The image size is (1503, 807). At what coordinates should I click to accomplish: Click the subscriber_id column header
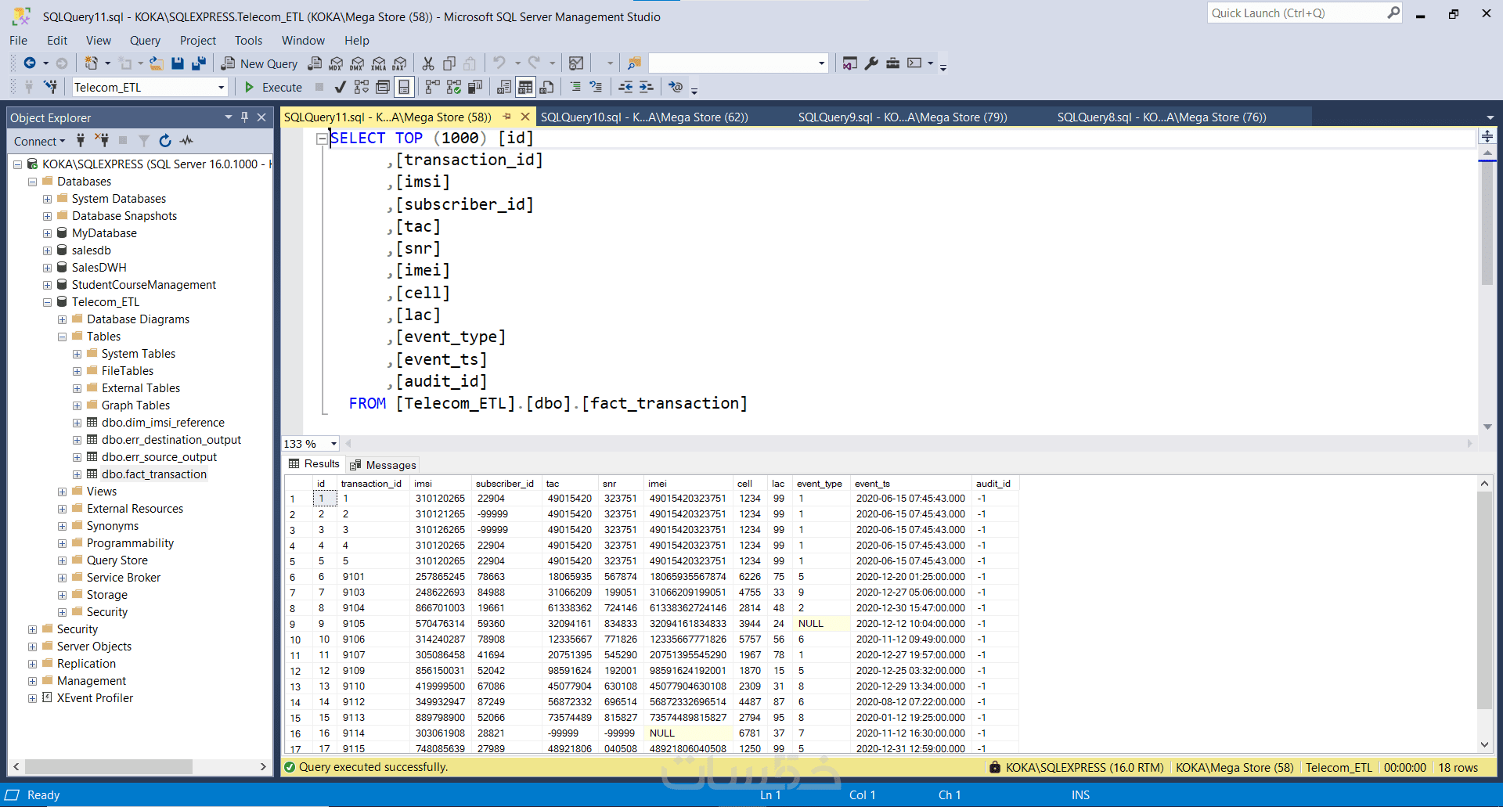pos(505,484)
